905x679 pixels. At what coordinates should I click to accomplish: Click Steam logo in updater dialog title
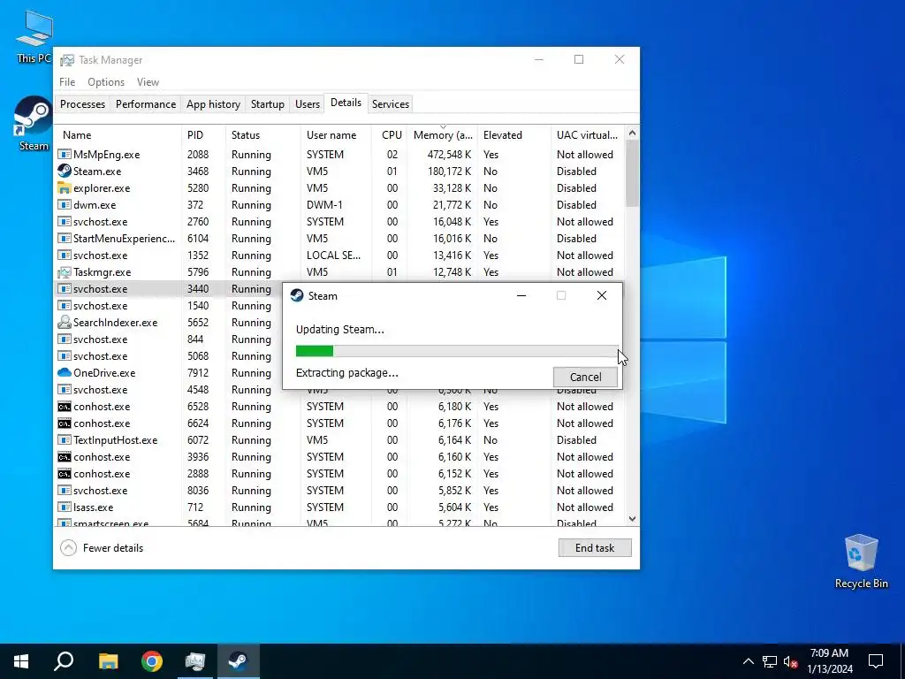pyautogui.click(x=297, y=295)
